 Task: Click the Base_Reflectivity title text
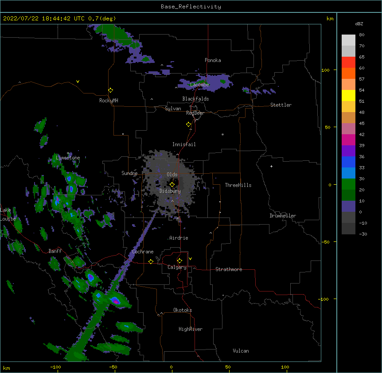191,7
